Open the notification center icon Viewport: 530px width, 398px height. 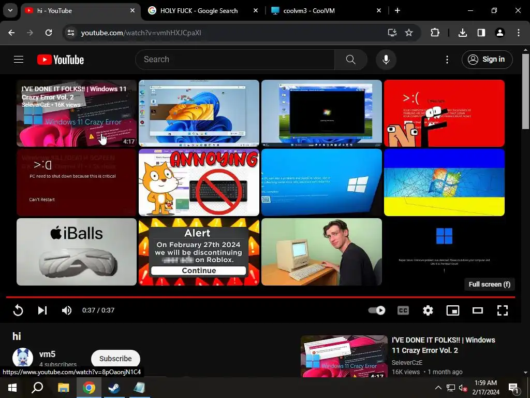pyautogui.click(x=513, y=388)
